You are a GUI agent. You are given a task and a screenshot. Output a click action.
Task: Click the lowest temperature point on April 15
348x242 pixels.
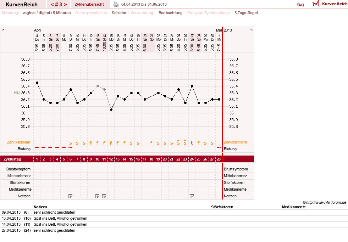[111, 110]
